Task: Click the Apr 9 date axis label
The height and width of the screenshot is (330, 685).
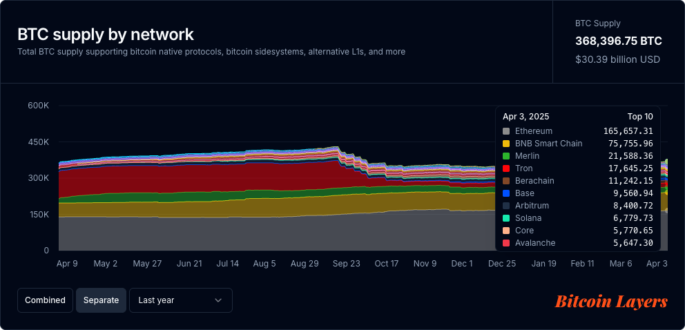Action: (67, 264)
